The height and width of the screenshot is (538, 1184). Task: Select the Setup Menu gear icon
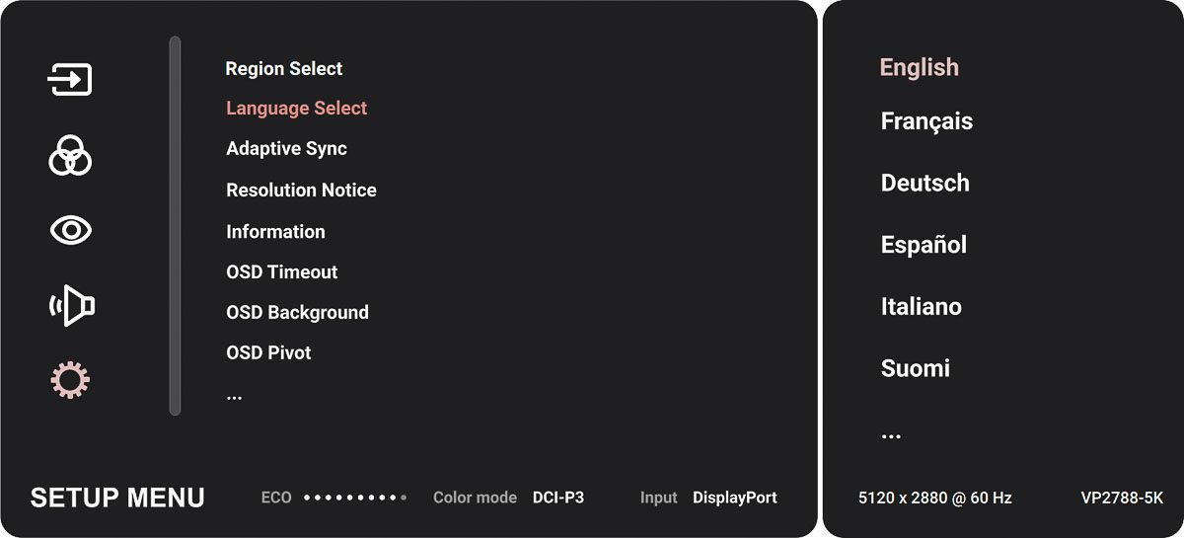pyautogui.click(x=70, y=380)
